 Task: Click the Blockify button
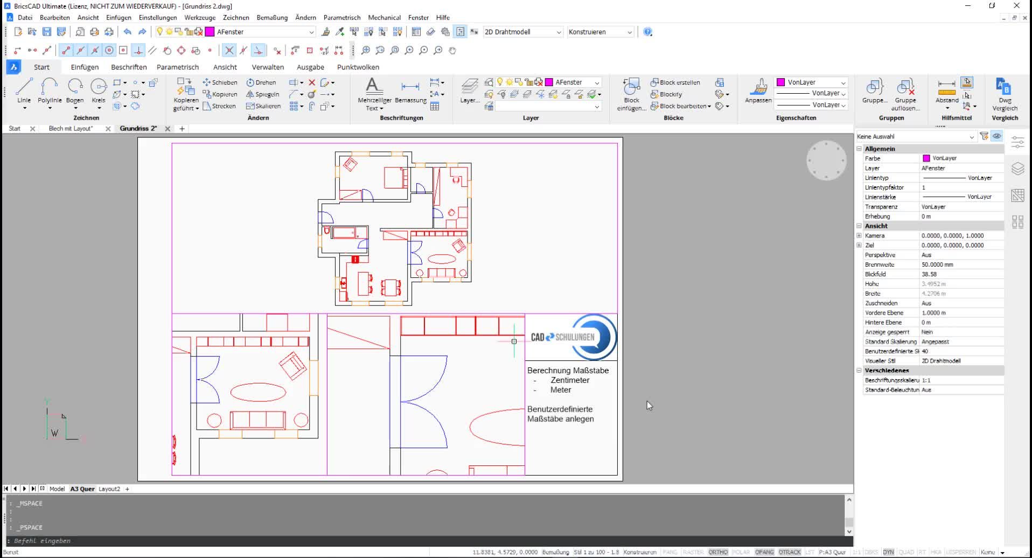pos(666,94)
